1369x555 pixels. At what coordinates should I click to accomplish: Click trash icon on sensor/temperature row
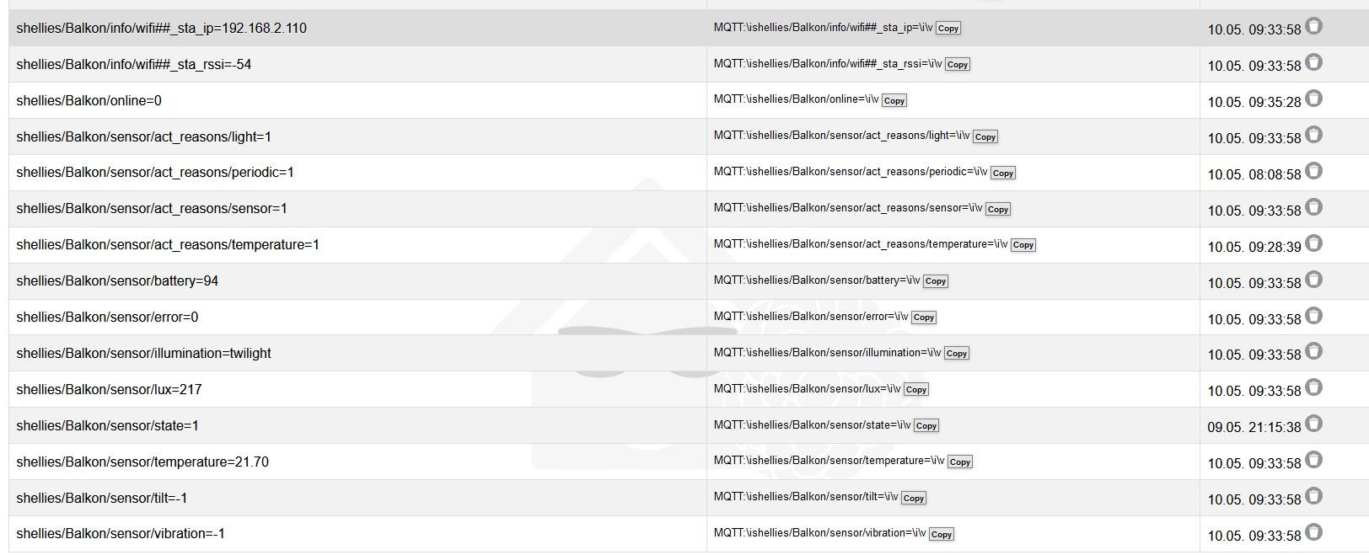(1313, 461)
